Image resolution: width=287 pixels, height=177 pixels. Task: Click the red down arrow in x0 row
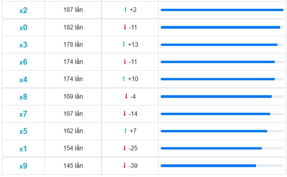[125, 27]
